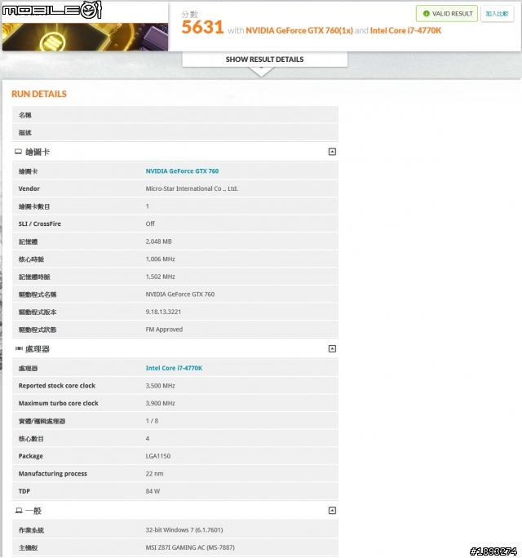
Task: Click the 2,048 MB memory value
Action: point(159,241)
